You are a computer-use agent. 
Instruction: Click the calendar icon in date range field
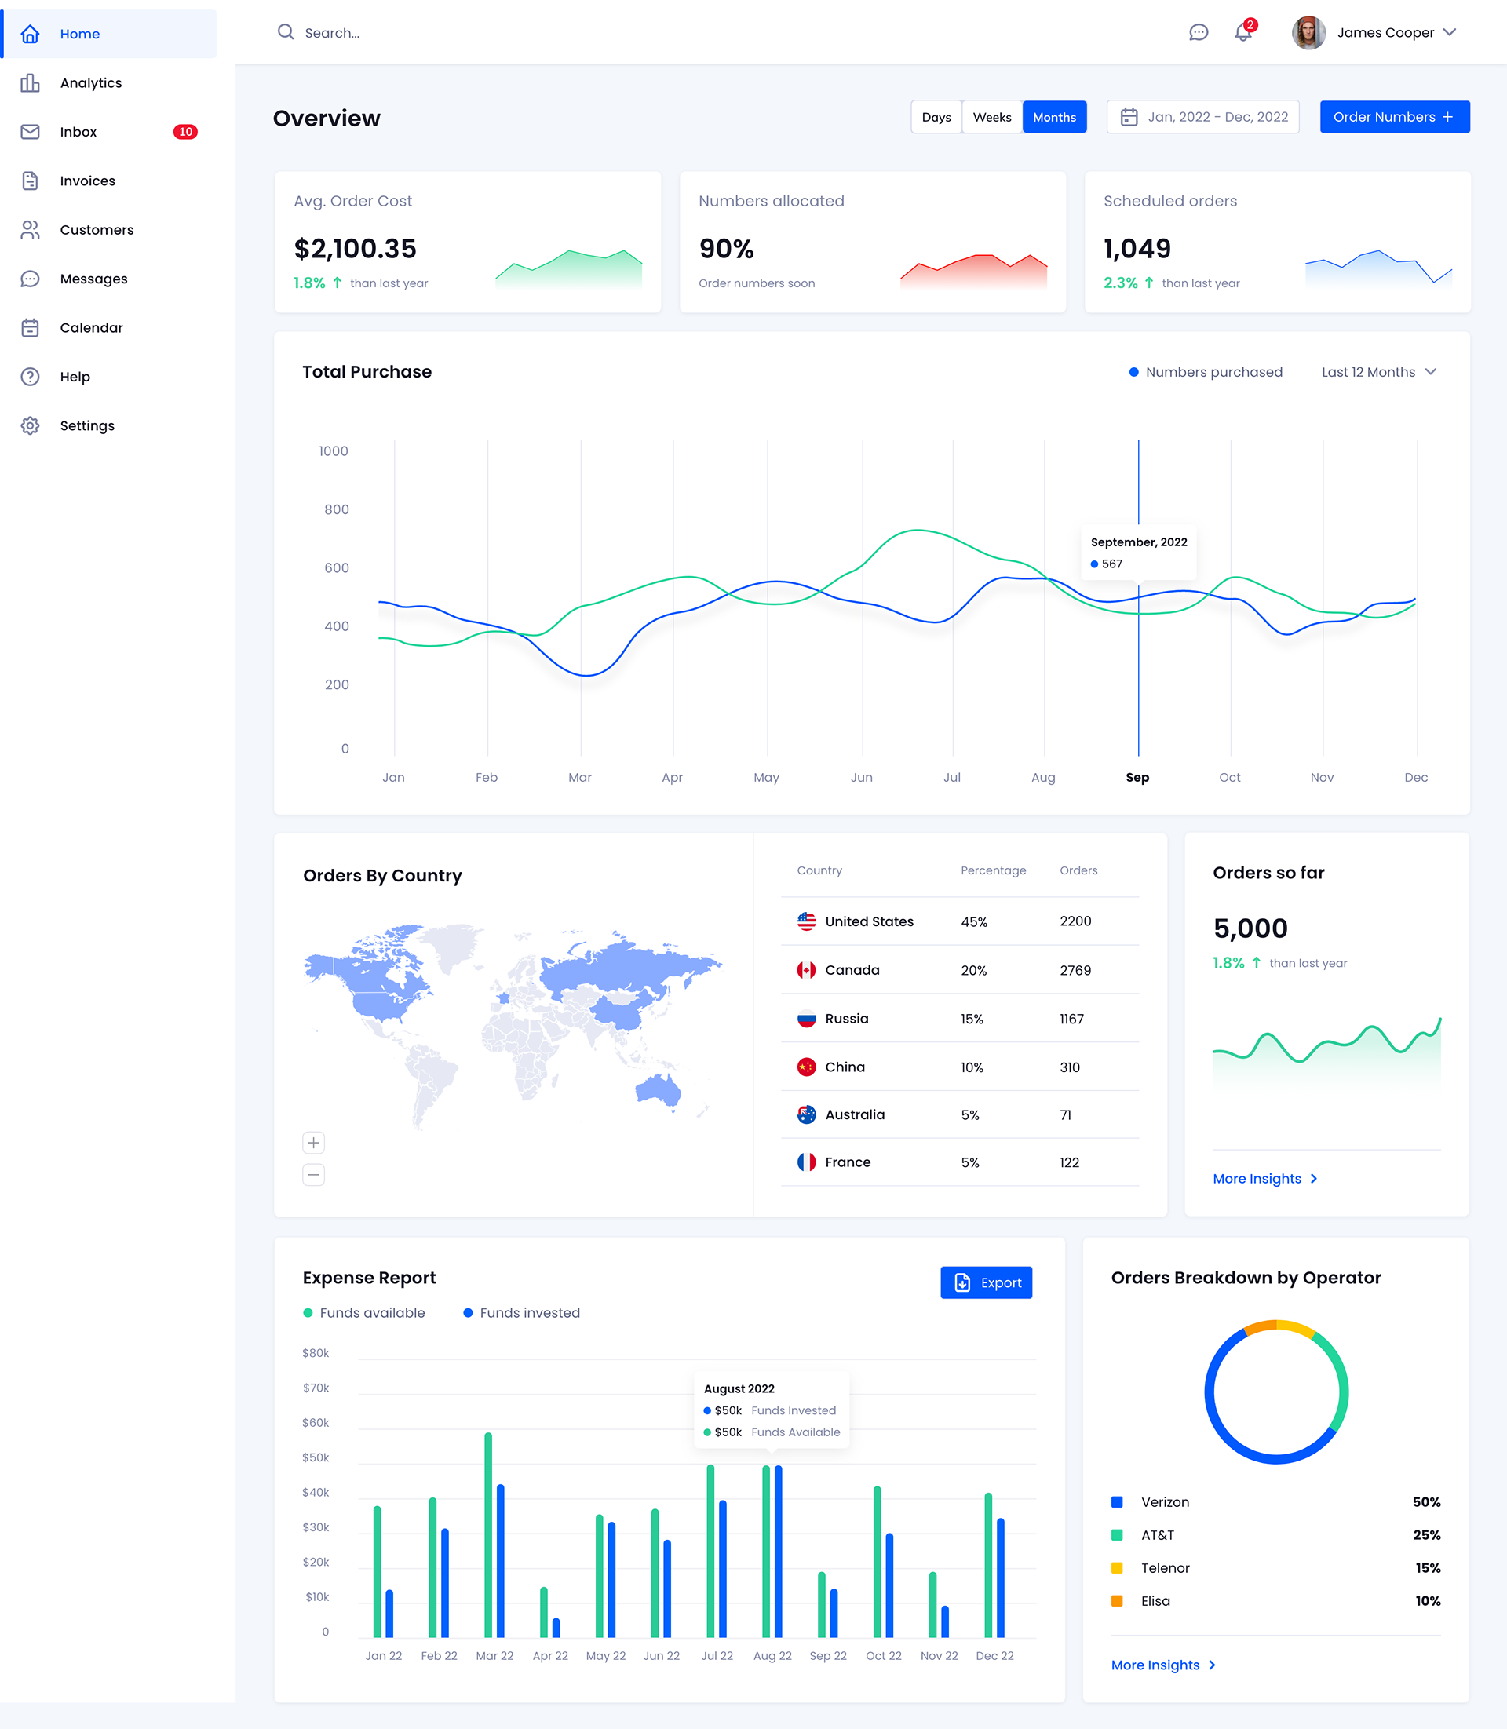pyautogui.click(x=1129, y=117)
